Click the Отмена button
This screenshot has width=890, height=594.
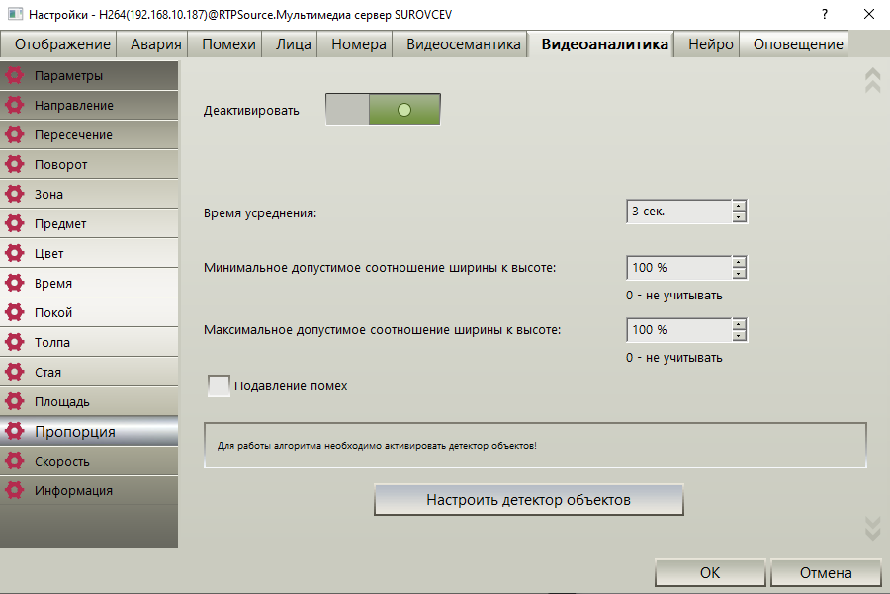pyautogui.click(x=826, y=573)
